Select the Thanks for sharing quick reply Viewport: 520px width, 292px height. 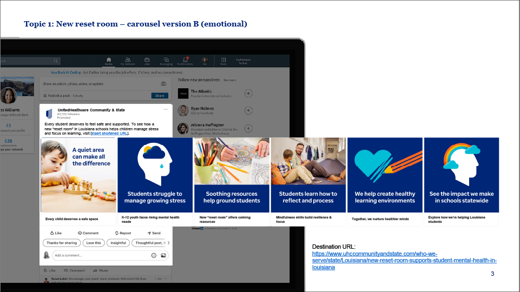[x=62, y=243]
